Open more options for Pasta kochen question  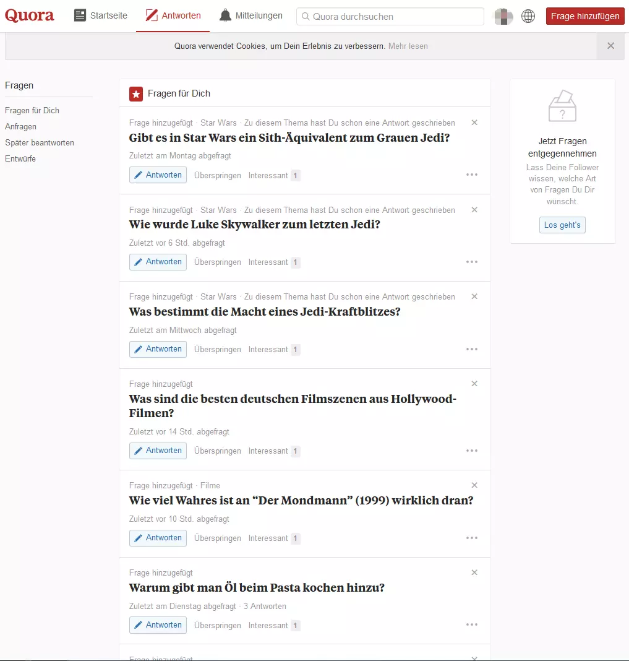tap(472, 624)
